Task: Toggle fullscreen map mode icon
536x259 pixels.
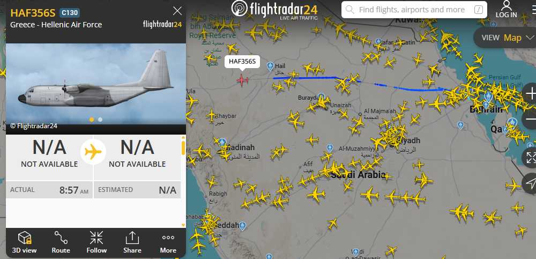Action: (x=531, y=157)
